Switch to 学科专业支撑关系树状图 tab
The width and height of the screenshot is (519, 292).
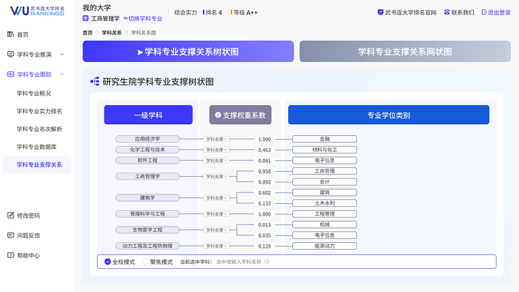pos(188,51)
